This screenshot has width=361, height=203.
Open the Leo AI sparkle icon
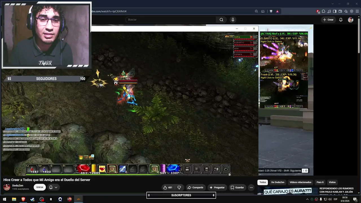coord(346,11)
